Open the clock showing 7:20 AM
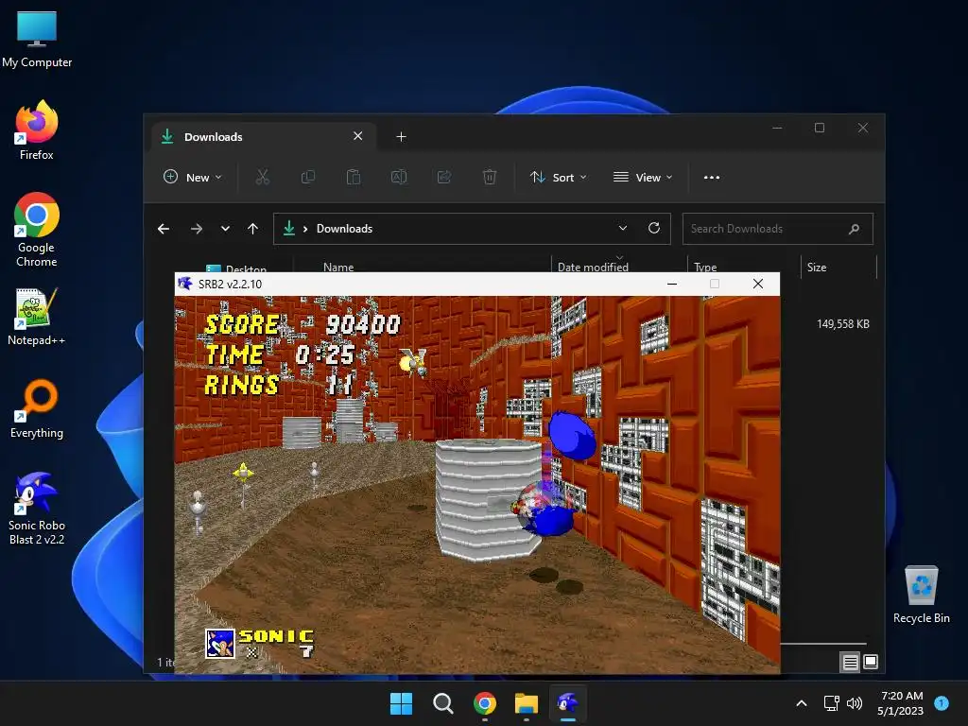 (x=901, y=703)
